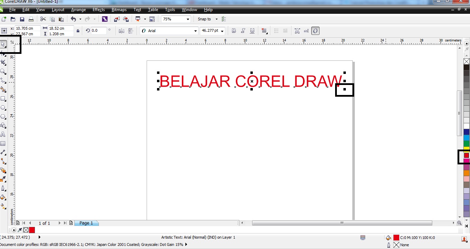Choose the Freehand curve tool

pyautogui.click(x=3, y=80)
